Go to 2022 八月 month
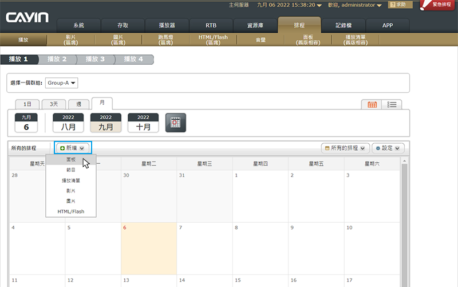 pos(68,123)
